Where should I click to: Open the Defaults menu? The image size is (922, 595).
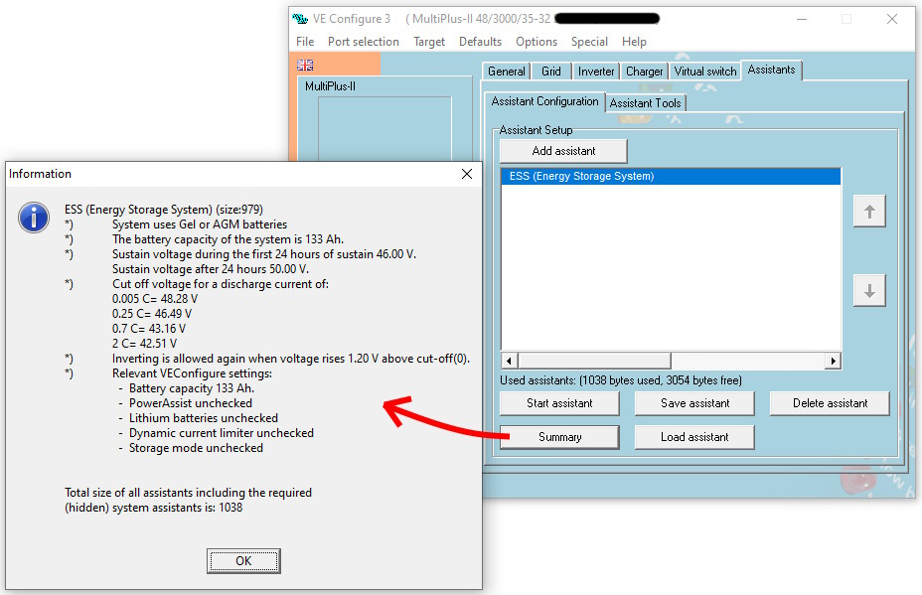pyautogui.click(x=480, y=42)
